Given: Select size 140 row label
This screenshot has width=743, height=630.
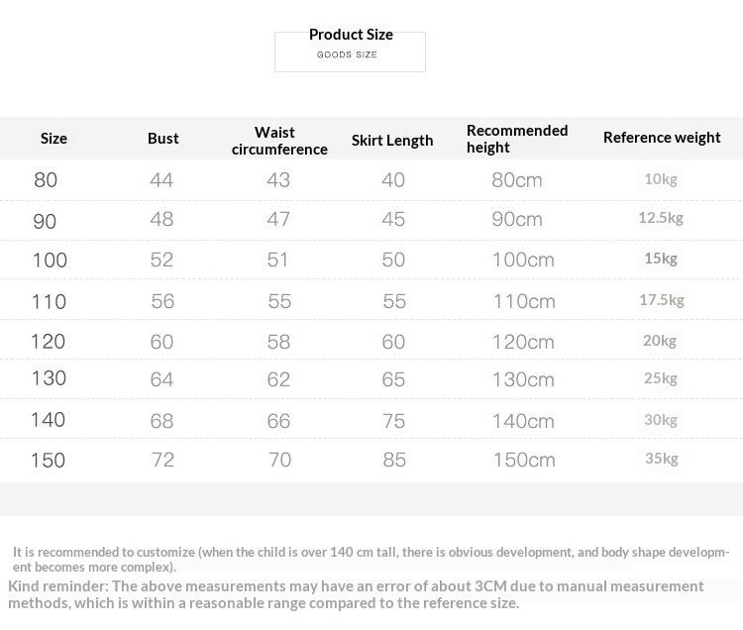Looking at the screenshot, I should point(49,420).
